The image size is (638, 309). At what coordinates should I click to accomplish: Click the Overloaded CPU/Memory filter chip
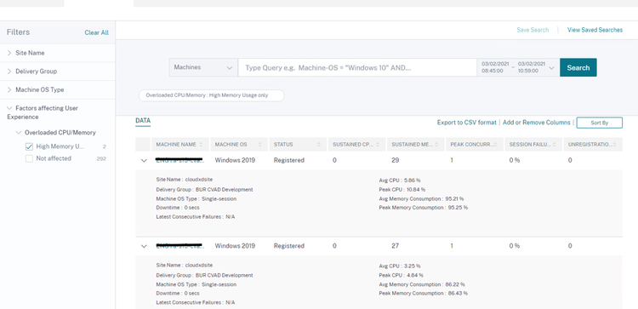click(212, 95)
